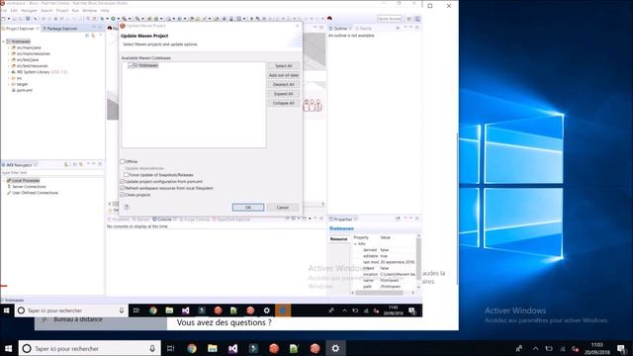Viewport: 633px width, 356px height.
Task: Select User-Defined Connections entry
Action: pyautogui.click(x=33, y=193)
